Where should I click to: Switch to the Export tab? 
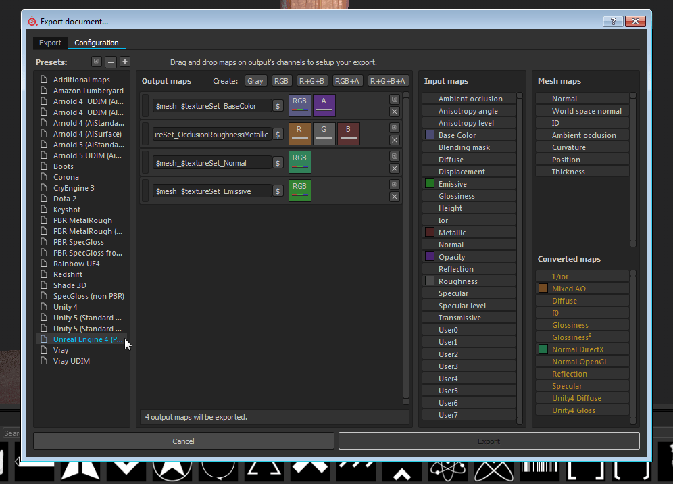[50, 43]
